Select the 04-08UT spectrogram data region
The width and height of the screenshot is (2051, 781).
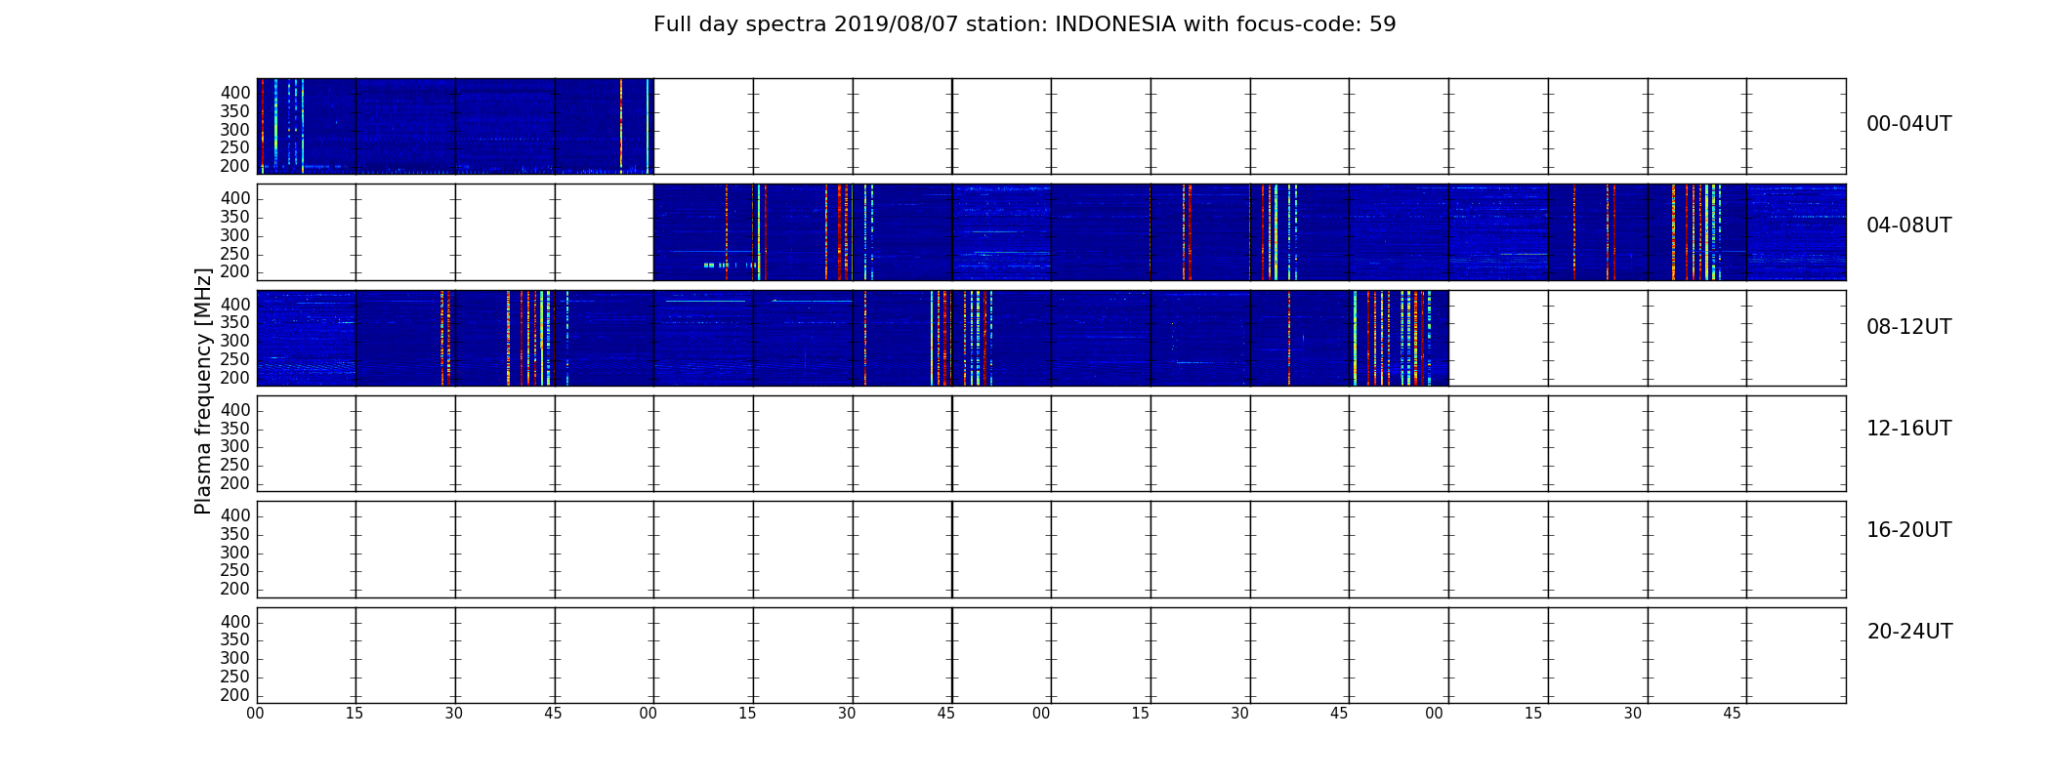tap(1249, 232)
